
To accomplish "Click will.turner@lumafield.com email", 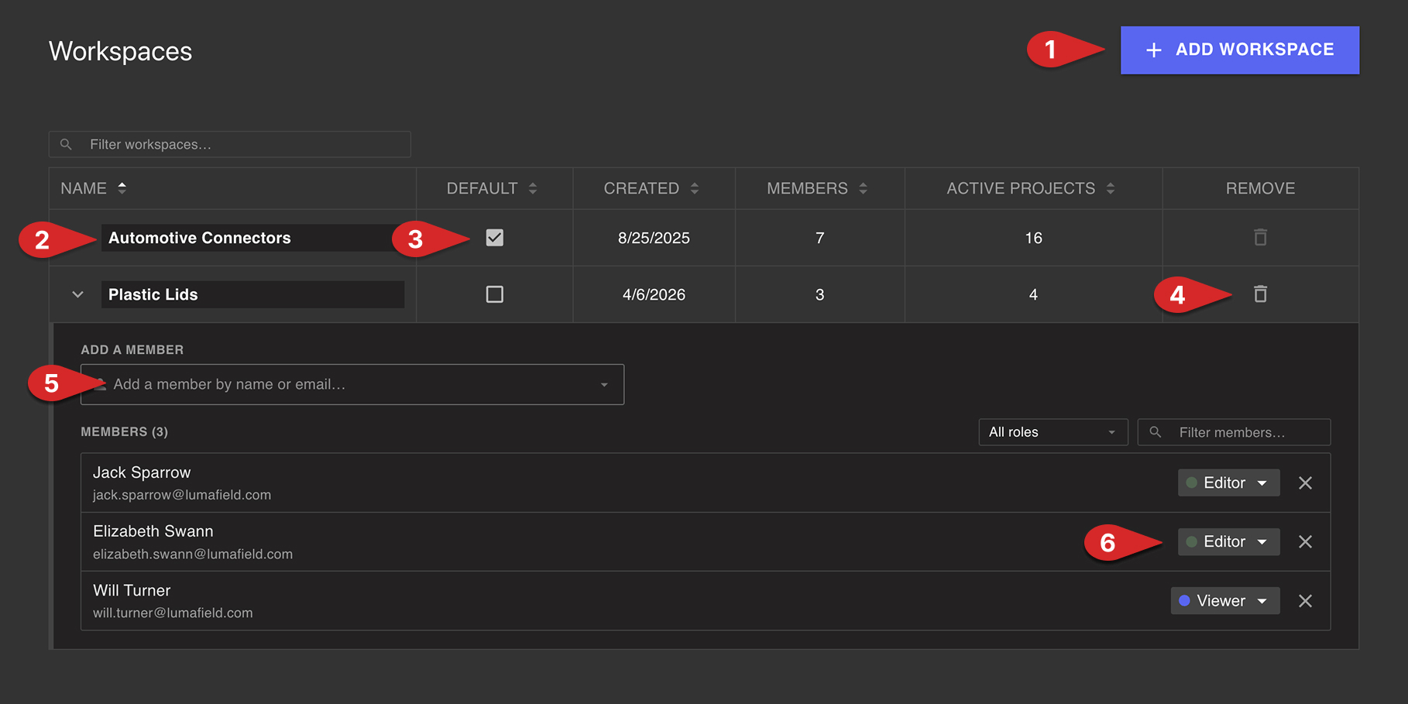I will tap(173, 613).
